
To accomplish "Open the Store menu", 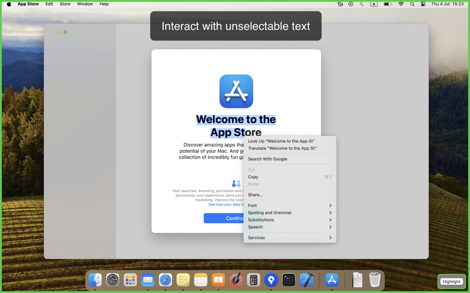I will click(x=65, y=4).
